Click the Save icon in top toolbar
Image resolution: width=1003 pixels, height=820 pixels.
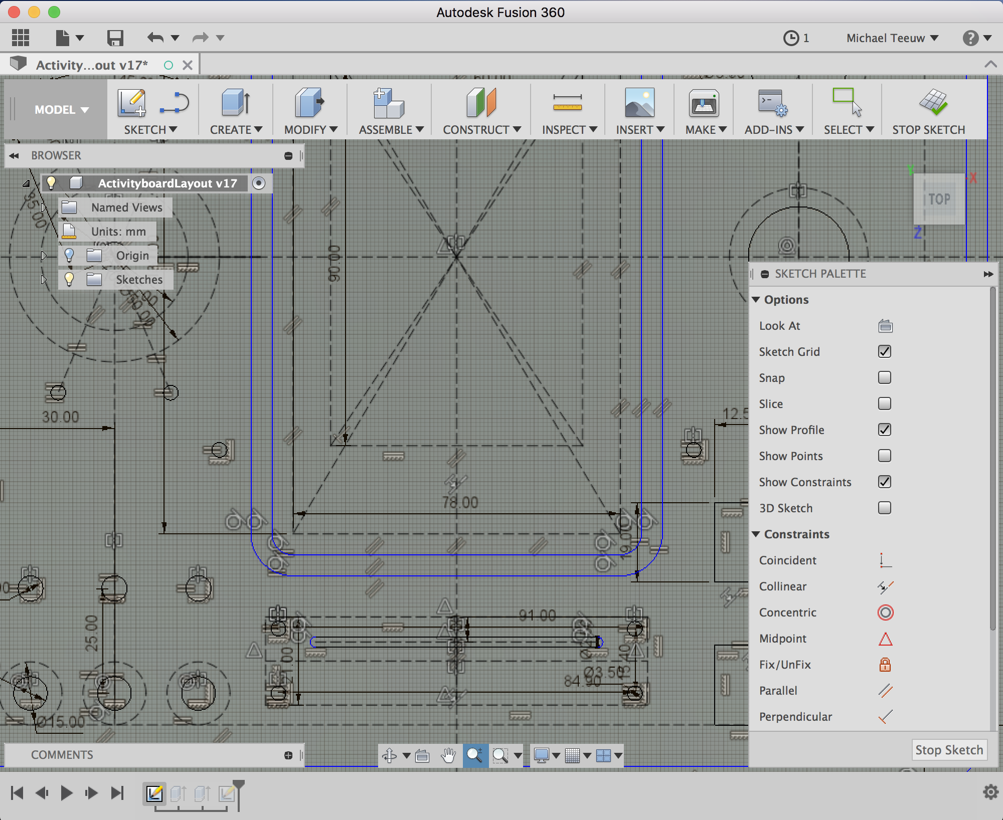[x=115, y=38]
